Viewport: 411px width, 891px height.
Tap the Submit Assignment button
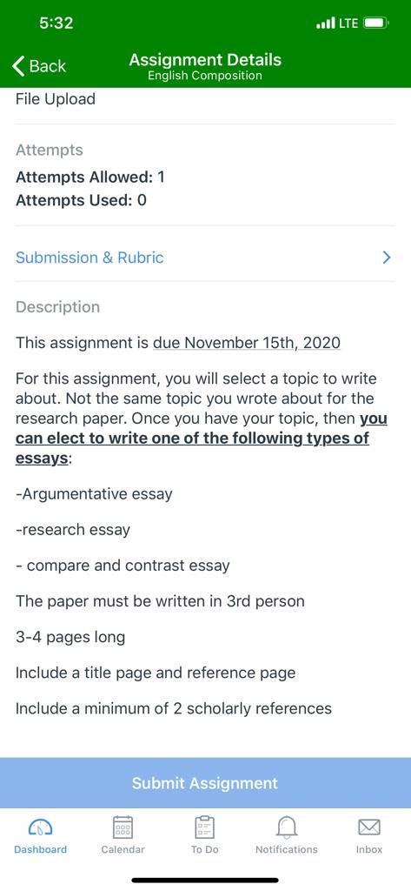pyautogui.click(x=205, y=782)
